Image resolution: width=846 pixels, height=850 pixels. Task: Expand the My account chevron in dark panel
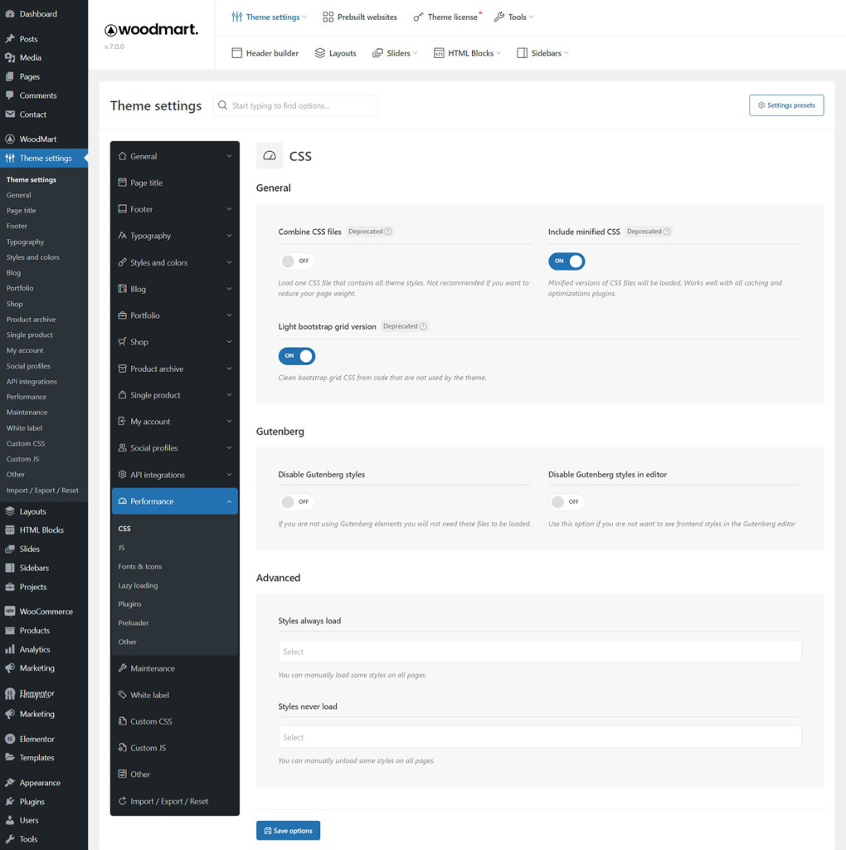pos(229,421)
